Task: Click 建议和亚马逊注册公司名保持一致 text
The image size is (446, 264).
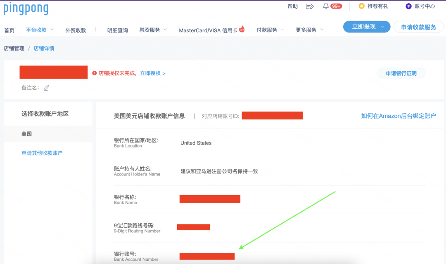Action: coord(219,171)
